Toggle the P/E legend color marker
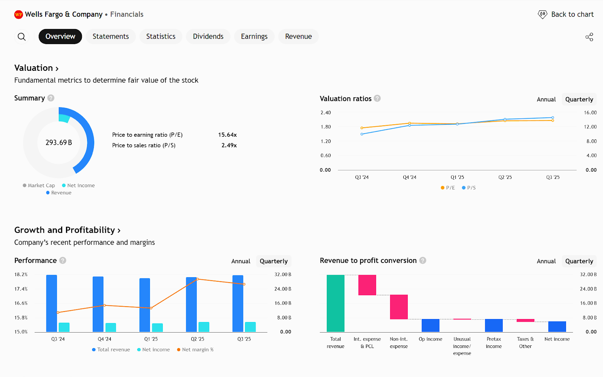Viewport: 603px width, 377px height. (442, 188)
